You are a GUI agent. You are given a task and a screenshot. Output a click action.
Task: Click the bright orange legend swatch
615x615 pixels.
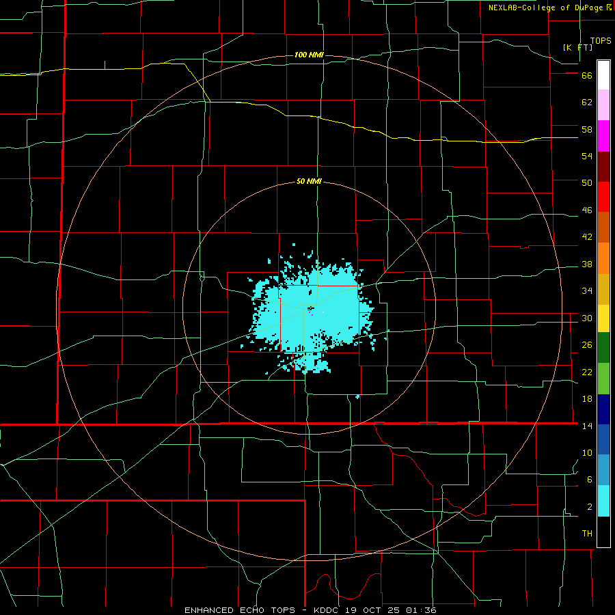point(603,258)
